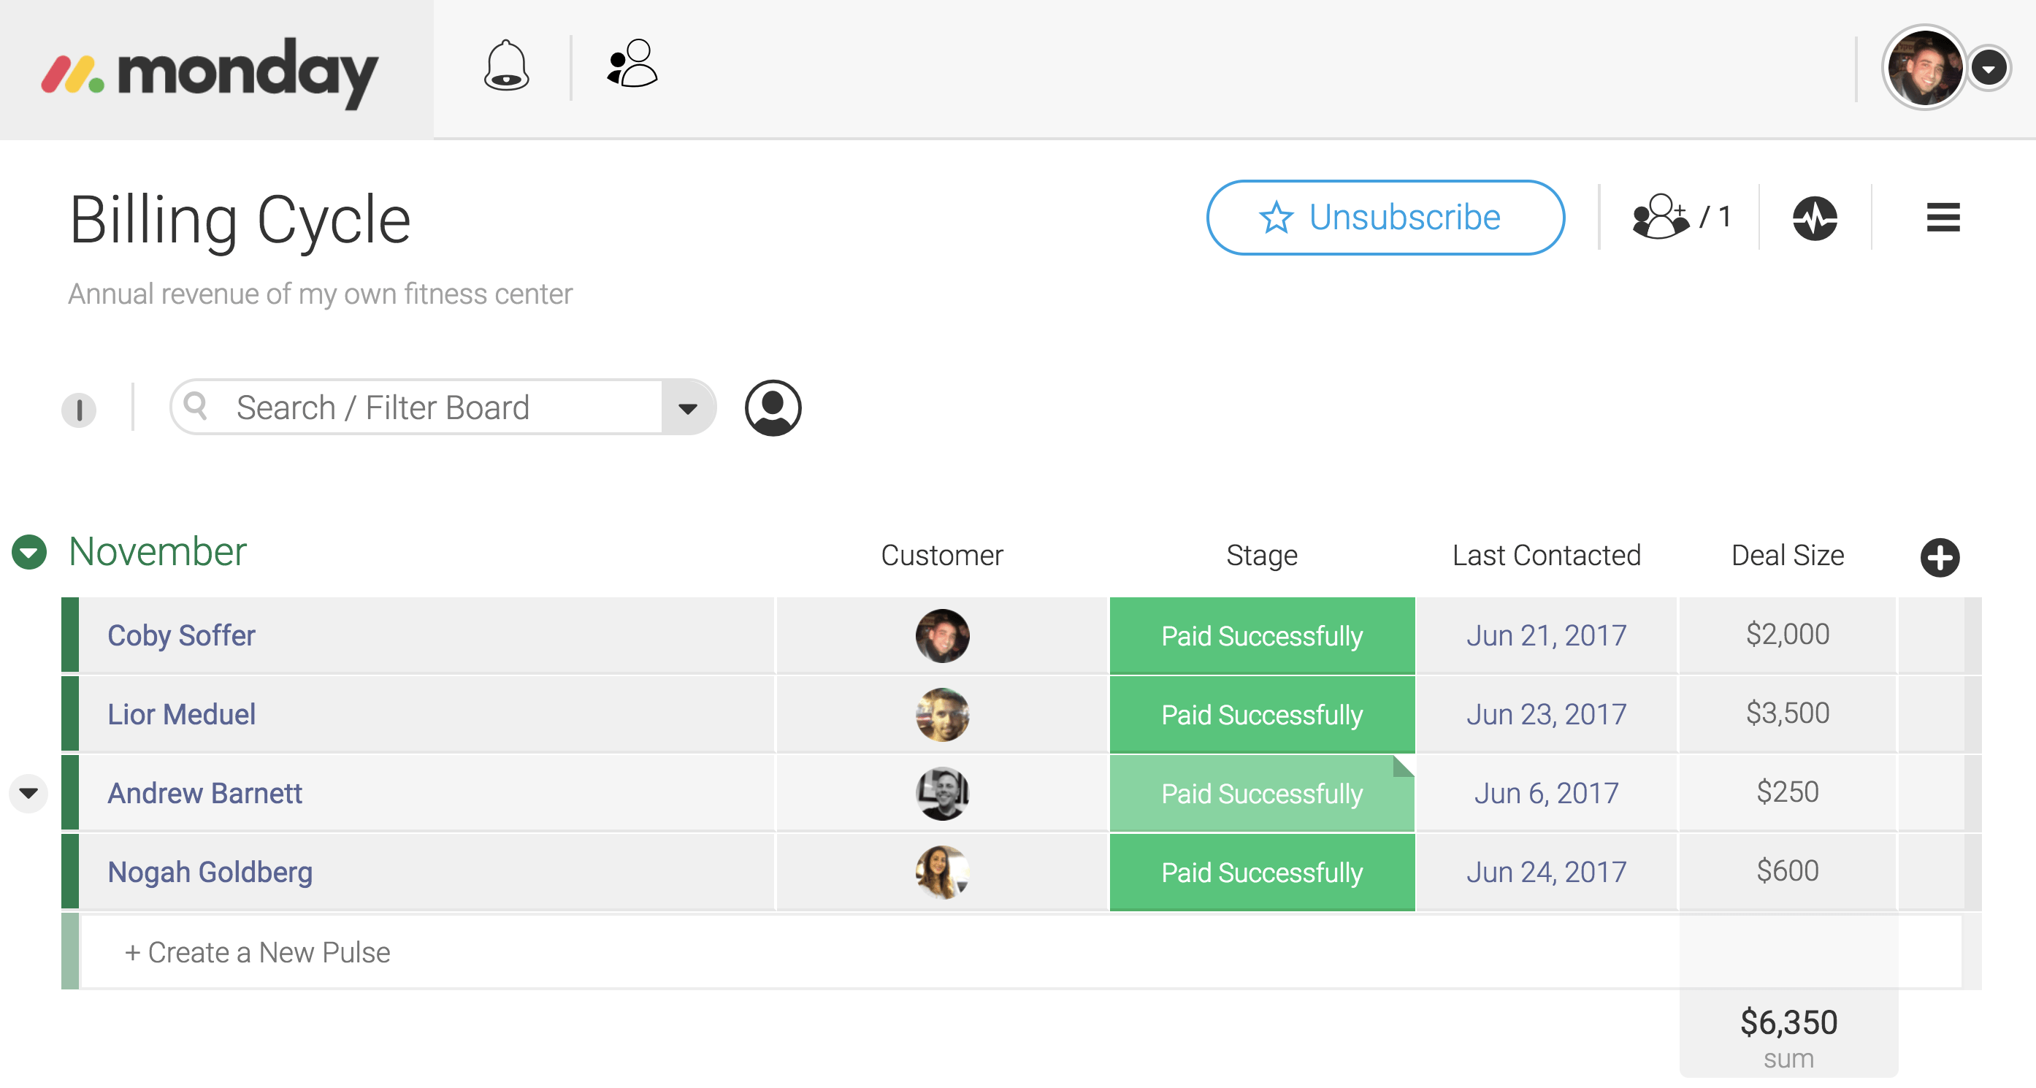Screen dimensions: 2036x1088
Task: Click Coby Soffer's customer avatar
Action: pyautogui.click(x=942, y=635)
